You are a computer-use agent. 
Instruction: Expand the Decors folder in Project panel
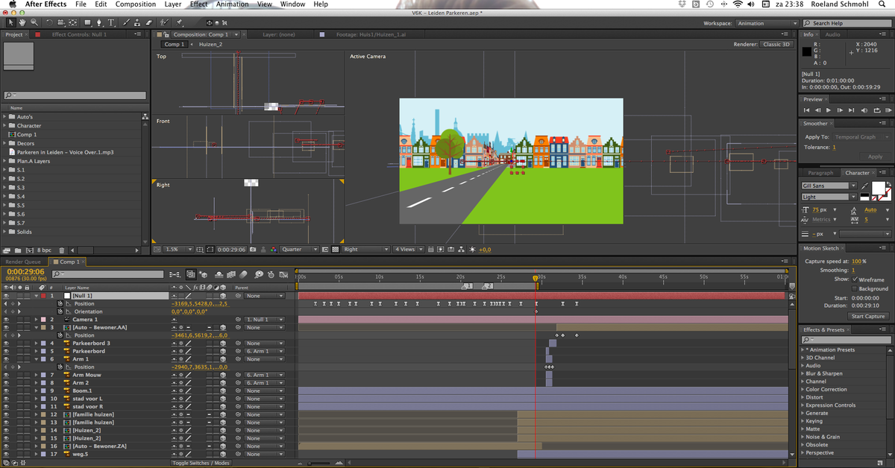[4, 143]
